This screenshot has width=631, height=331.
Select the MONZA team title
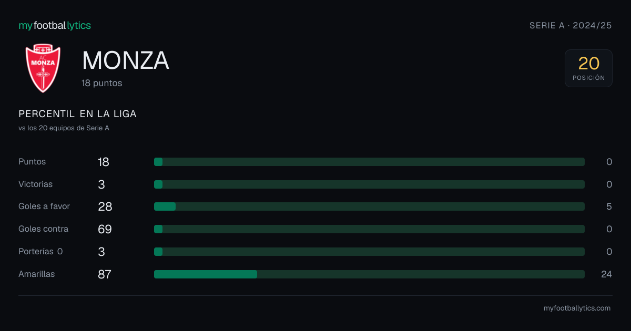(126, 60)
